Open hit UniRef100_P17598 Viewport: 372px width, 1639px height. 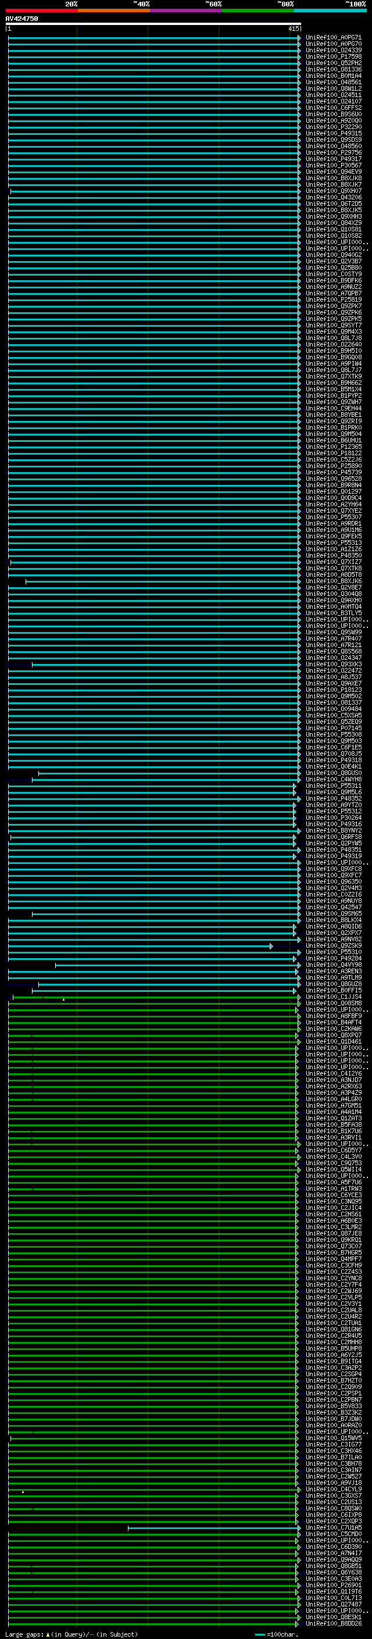pyautogui.click(x=334, y=56)
